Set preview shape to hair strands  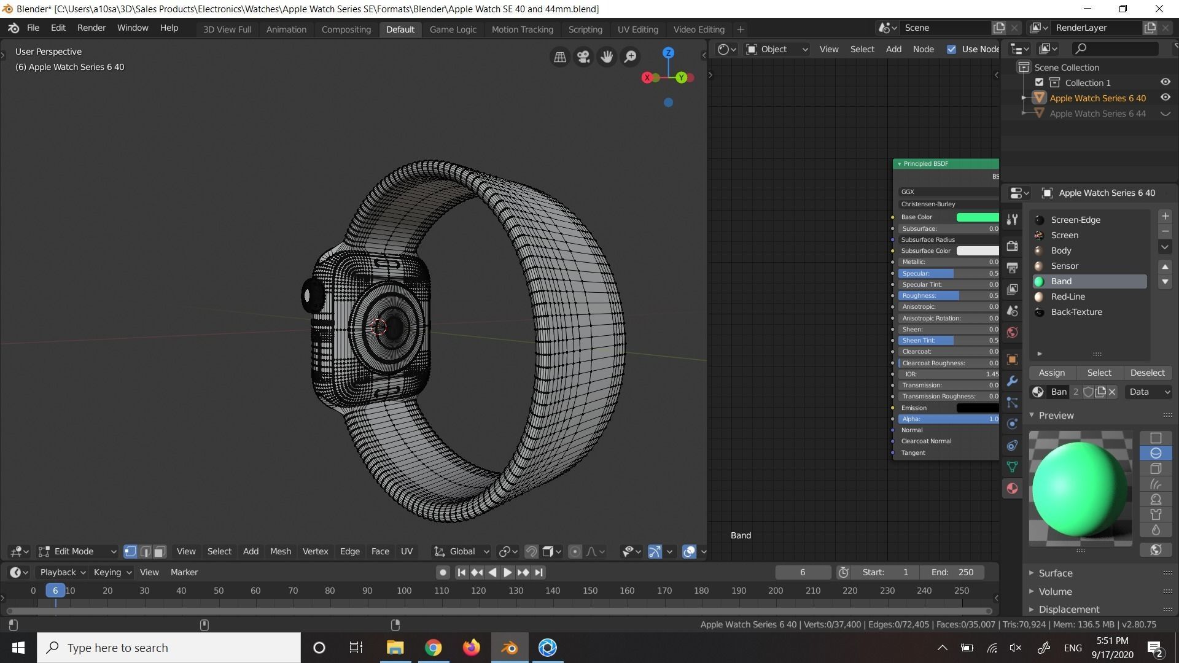[1156, 484]
